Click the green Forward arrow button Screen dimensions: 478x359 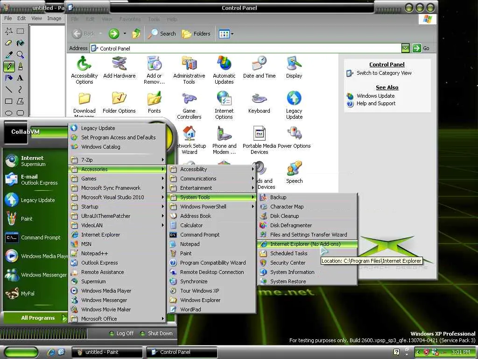coord(114,34)
